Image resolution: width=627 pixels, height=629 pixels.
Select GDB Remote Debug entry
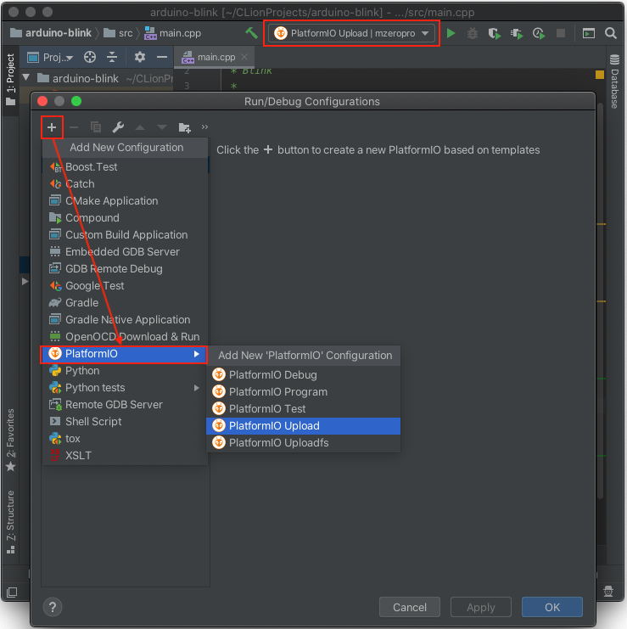click(x=125, y=269)
